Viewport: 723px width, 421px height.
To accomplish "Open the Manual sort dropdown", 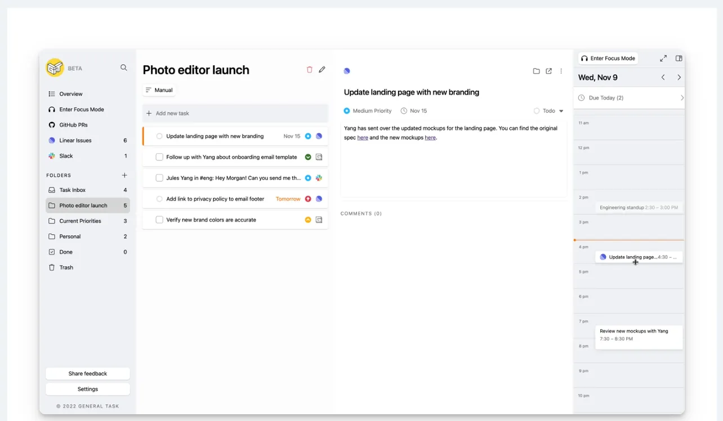I will click(159, 90).
